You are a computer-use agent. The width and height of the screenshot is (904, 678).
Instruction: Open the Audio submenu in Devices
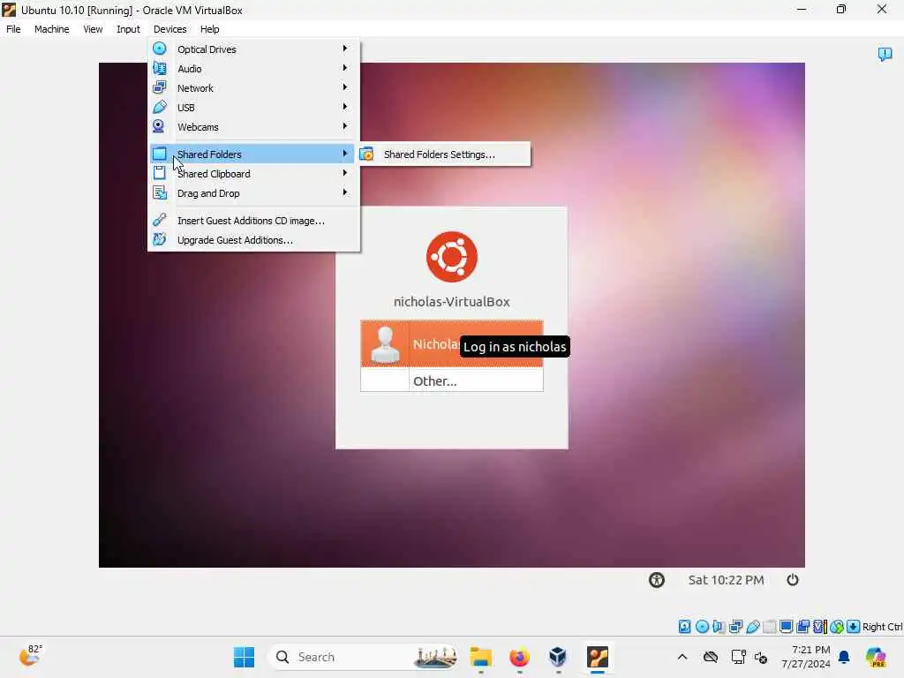click(x=253, y=69)
